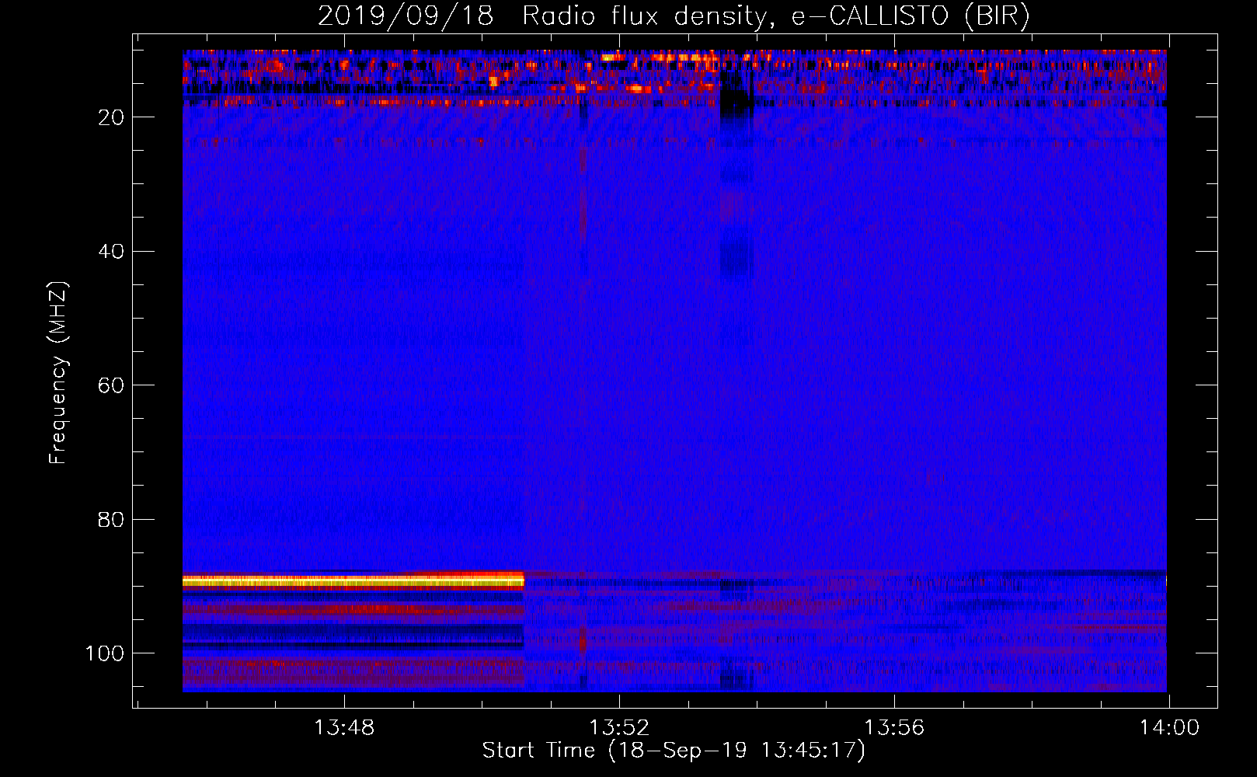This screenshot has width=1257, height=777.
Task: Click the '14:00' time tick label
Action: click(x=1169, y=728)
